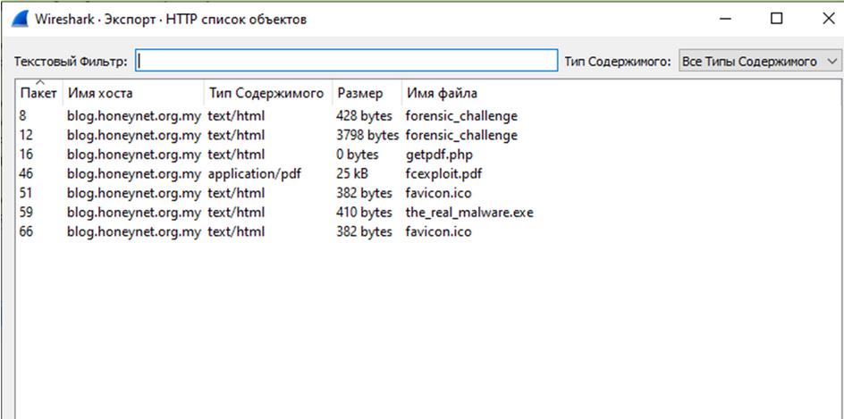The width and height of the screenshot is (844, 419).
Task: Click the 3798 bytes size cell
Action: 367,135
